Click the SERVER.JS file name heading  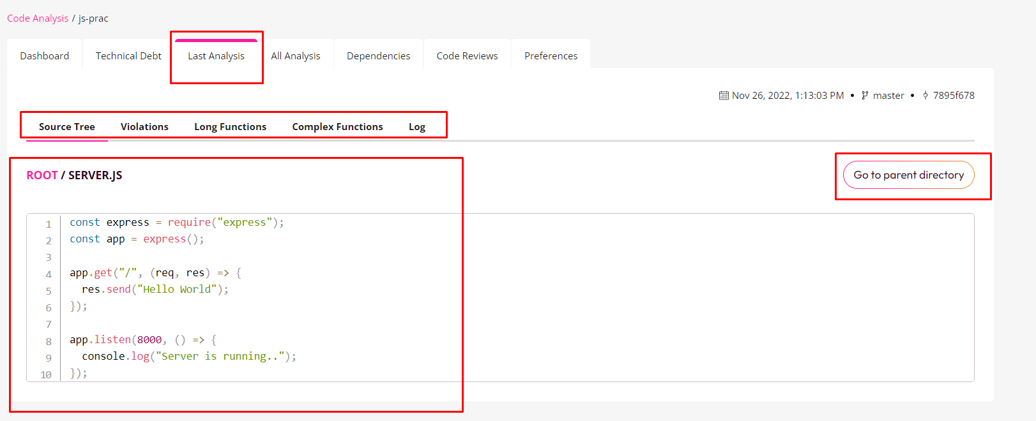click(x=95, y=175)
